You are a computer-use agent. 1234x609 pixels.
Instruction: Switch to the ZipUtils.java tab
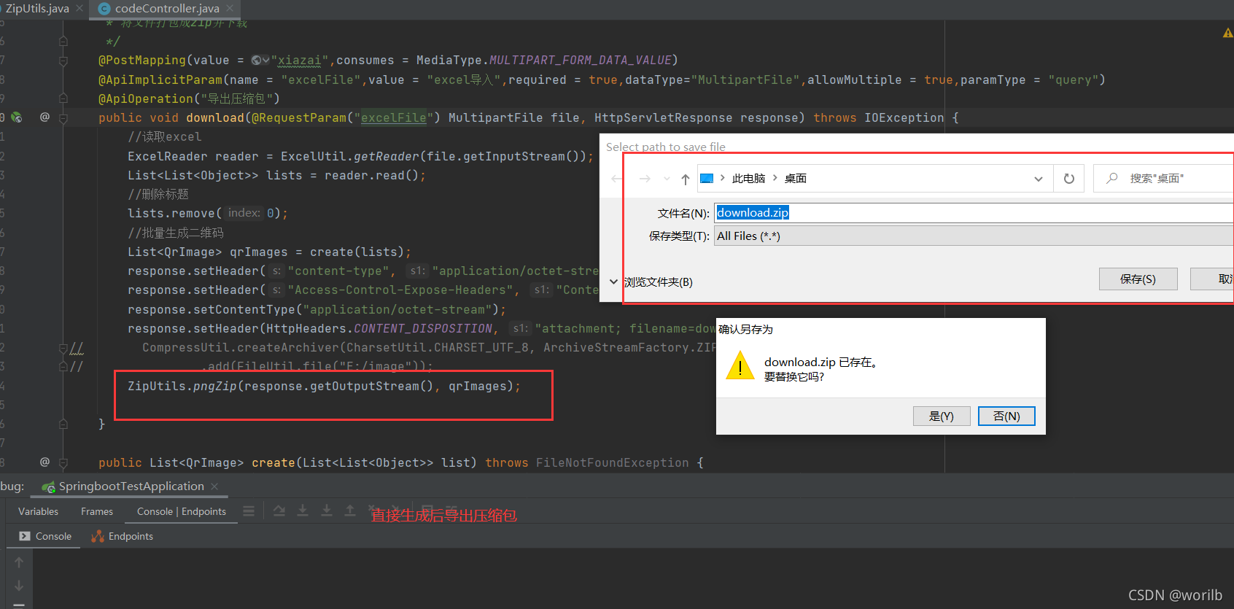[x=36, y=8]
